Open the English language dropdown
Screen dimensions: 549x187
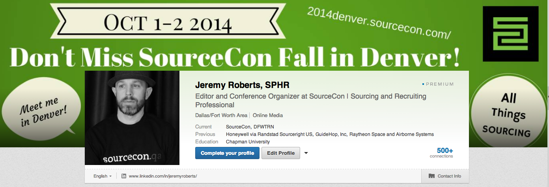coord(103,176)
